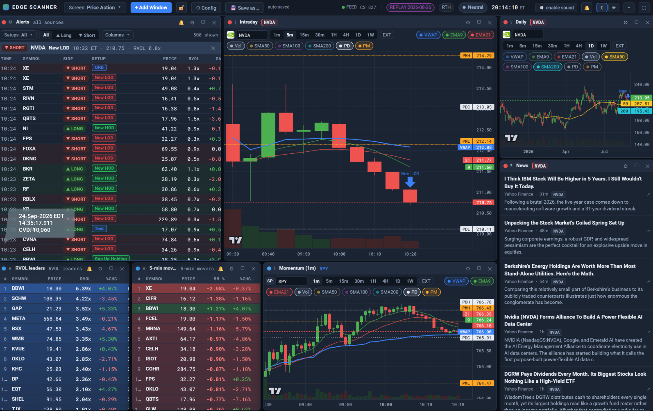Select the All filter in Alerts
The width and height of the screenshot is (653, 411).
46,35
